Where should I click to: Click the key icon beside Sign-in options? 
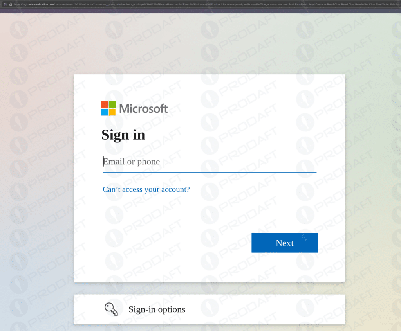tap(111, 309)
